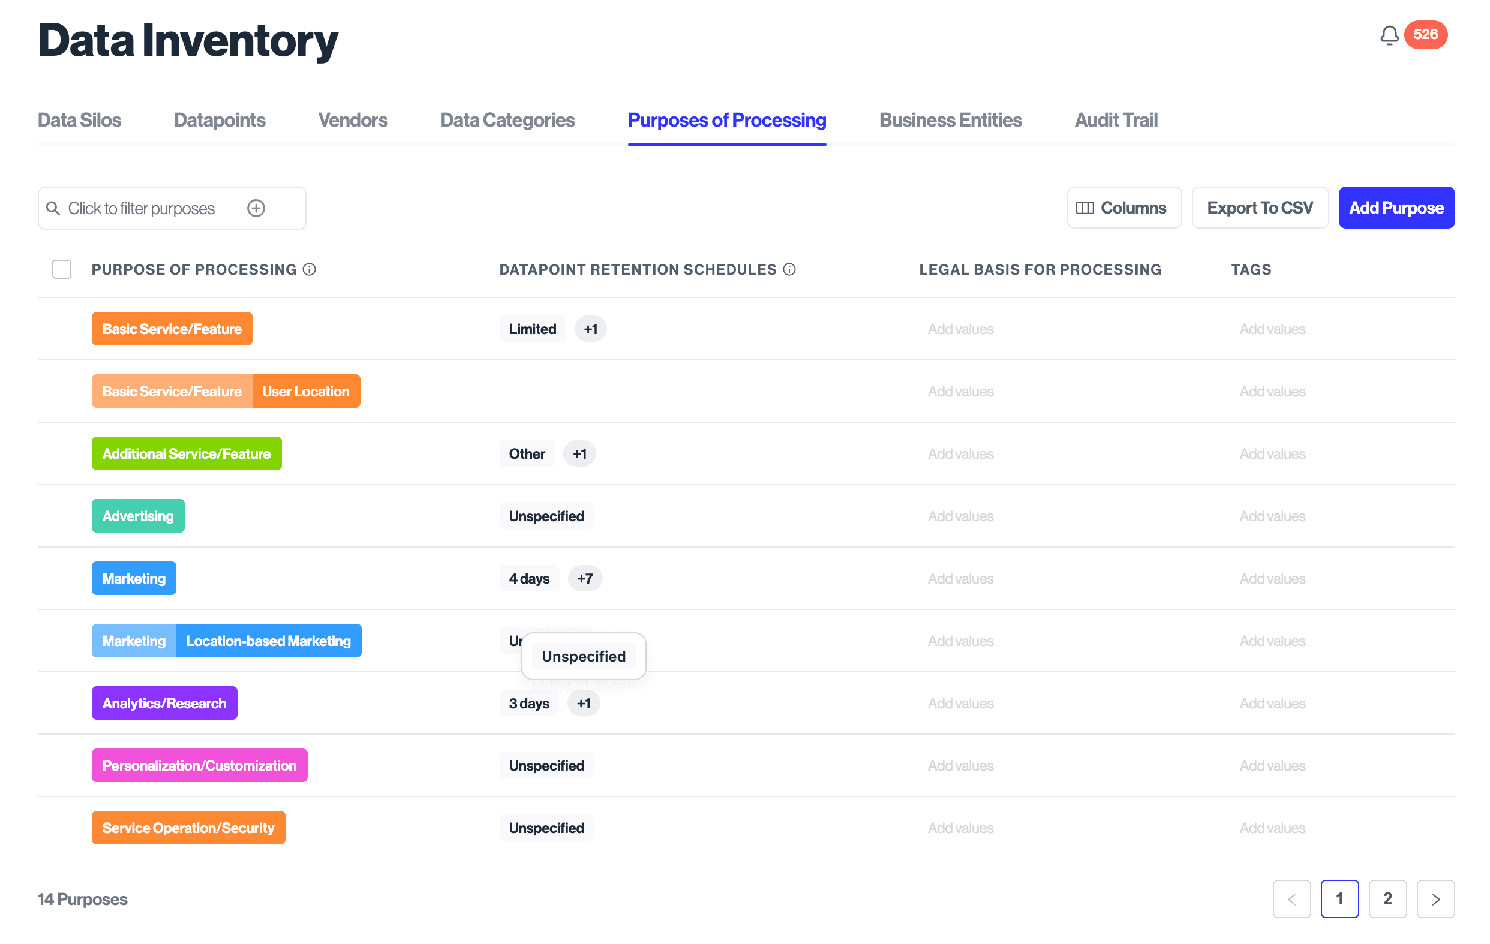The width and height of the screenshot is (1490, 944).
Task: Open the 526 notifications badge
Action: pos(1425,35)
